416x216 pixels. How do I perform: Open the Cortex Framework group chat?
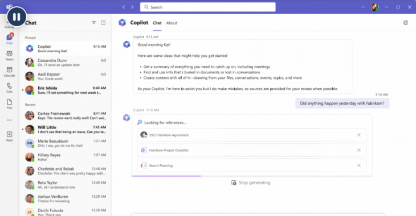(66, 116)
